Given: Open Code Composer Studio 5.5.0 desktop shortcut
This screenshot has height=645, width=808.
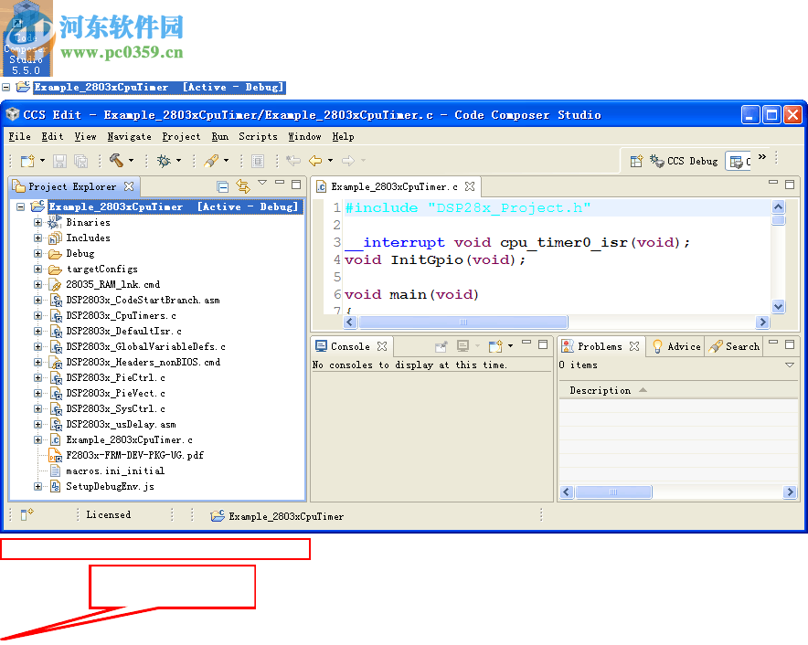Looking at the screenshot, I should 26,39.
